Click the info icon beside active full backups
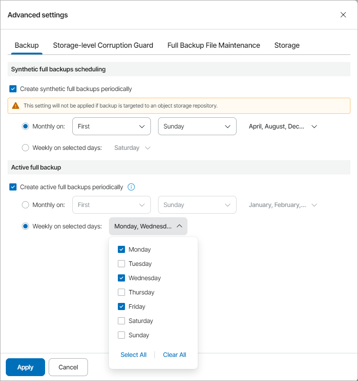 click(x=131, y=187)
